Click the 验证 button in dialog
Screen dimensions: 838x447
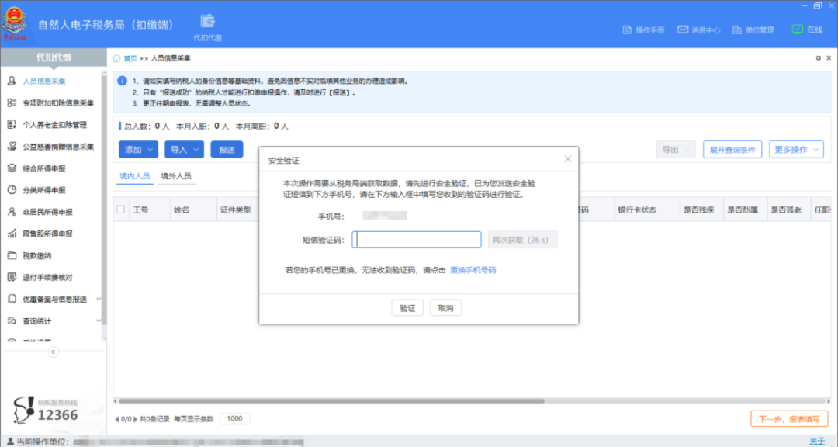pos(407,308)
